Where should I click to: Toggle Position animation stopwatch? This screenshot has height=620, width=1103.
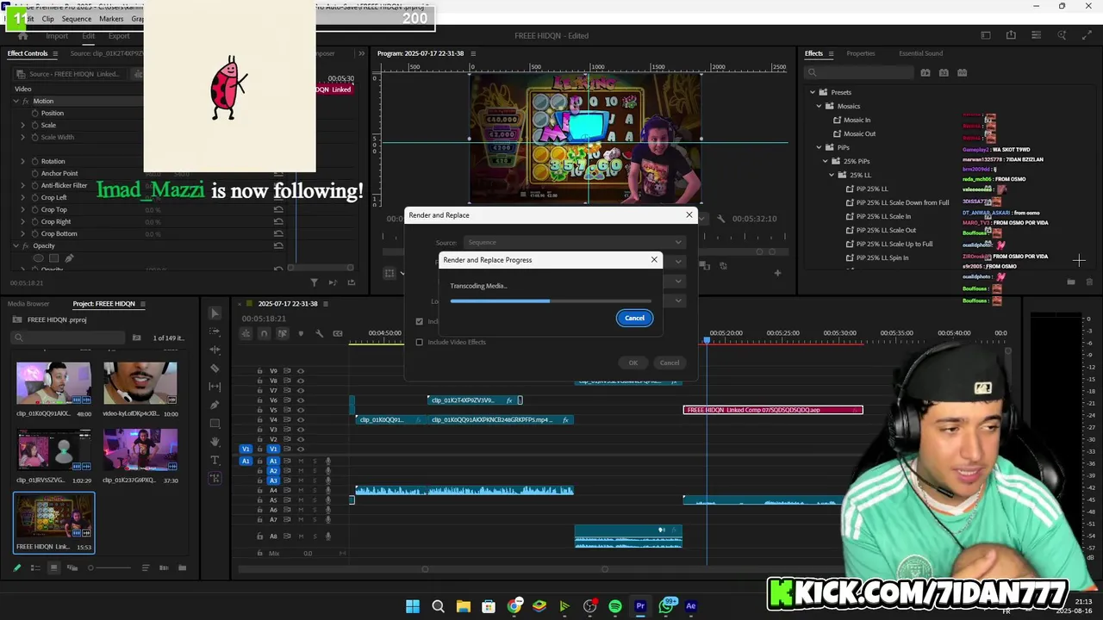pos(35,113)
